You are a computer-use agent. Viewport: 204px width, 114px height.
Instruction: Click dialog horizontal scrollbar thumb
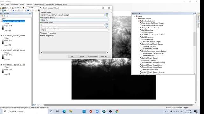(74, 52)
